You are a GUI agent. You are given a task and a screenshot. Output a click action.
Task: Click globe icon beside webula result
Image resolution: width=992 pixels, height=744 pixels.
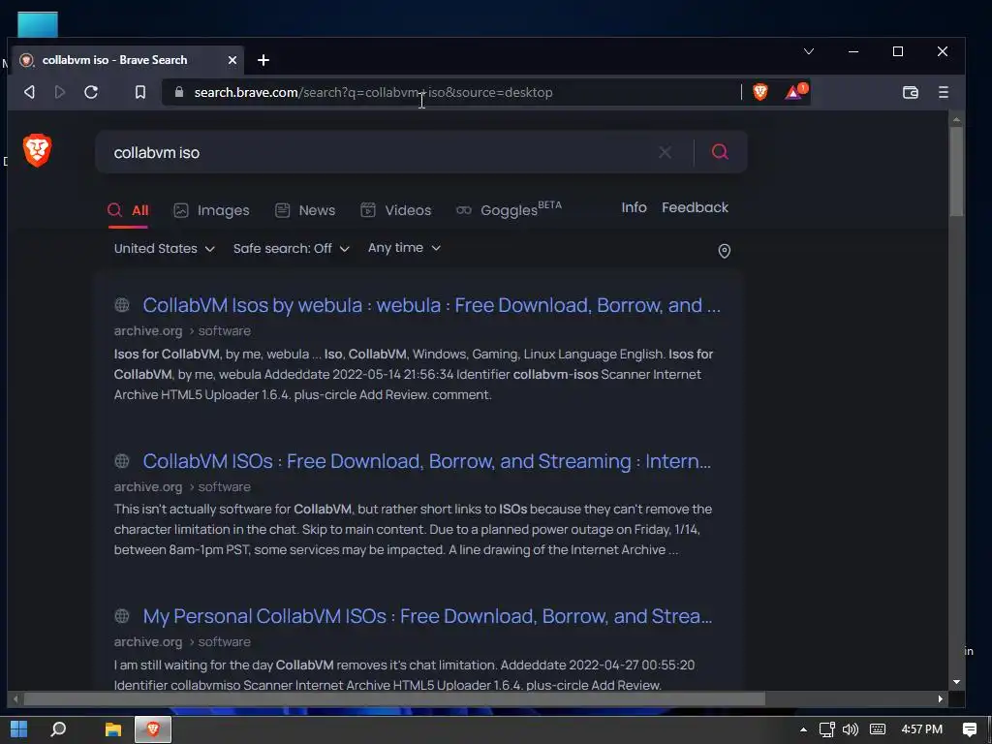click(122, 305)
